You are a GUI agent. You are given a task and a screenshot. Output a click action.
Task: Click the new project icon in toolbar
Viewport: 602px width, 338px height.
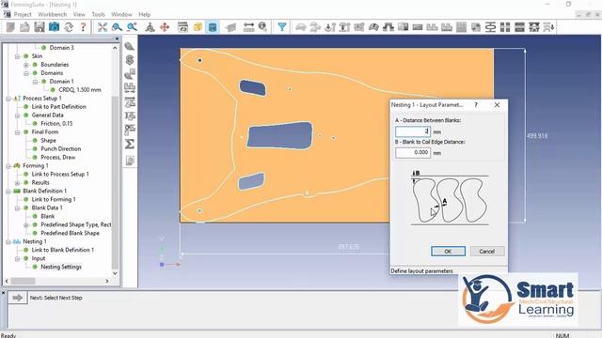coord(10,27)
